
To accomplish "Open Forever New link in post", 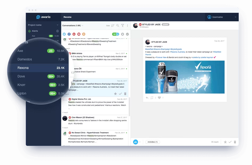I will coord(161,57).
